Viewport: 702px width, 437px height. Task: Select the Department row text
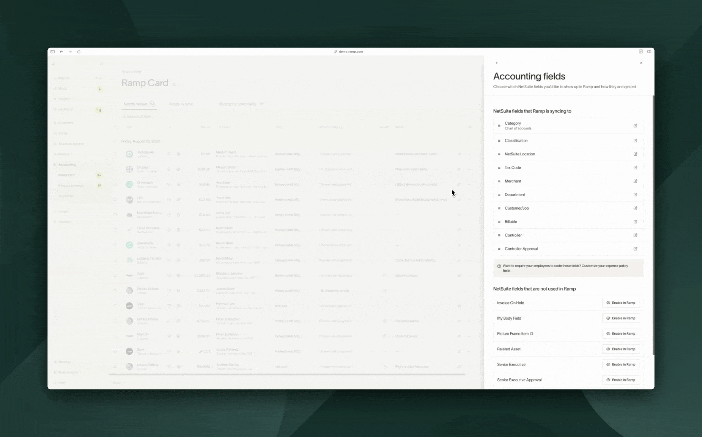click(x=515, y=195)
